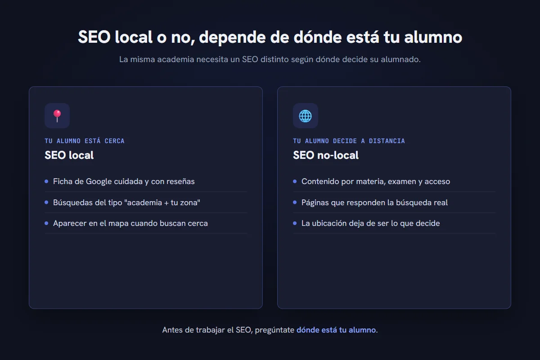
Task: Click the red pushpin icon
Action: point(57,116)
